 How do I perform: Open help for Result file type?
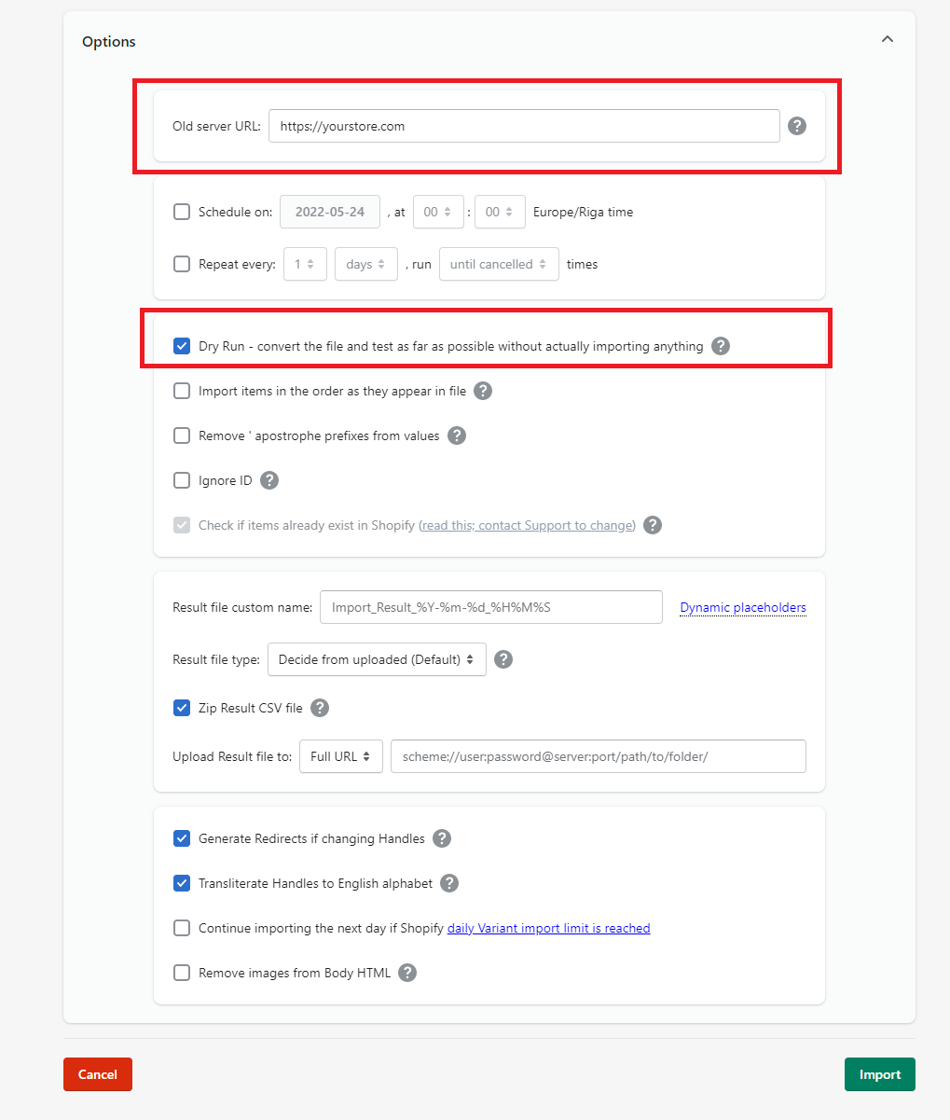click(x=503, y=659)
